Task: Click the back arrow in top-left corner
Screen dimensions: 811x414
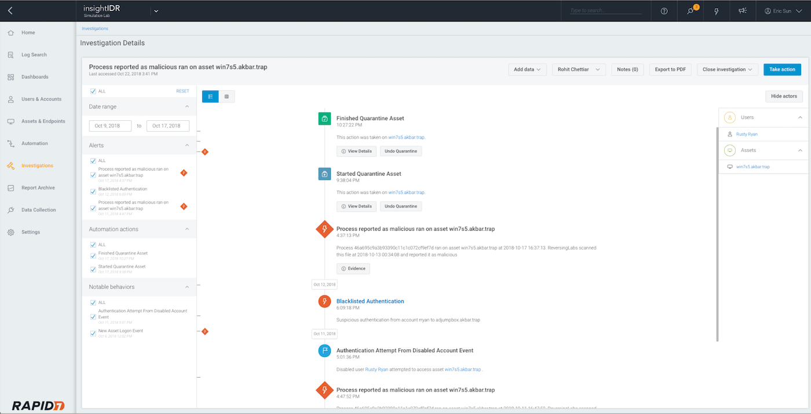Action: point(10,11)
